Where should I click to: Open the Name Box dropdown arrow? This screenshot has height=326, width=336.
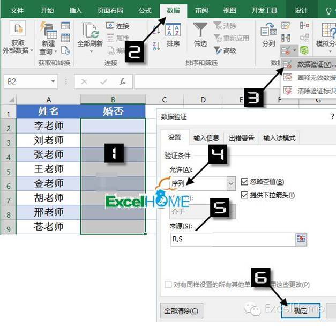point(53,81)
